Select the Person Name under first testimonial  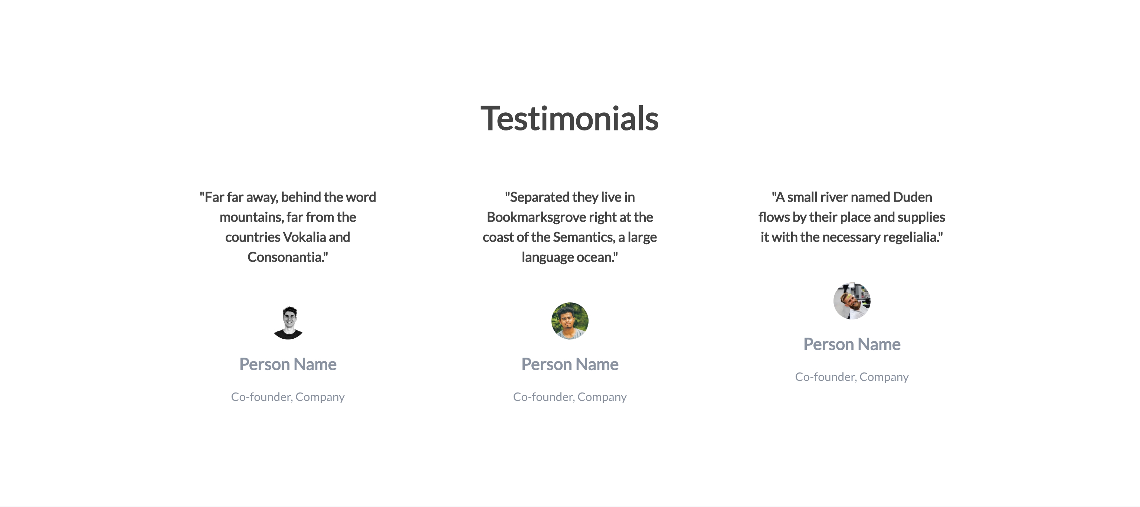(288, 364)
